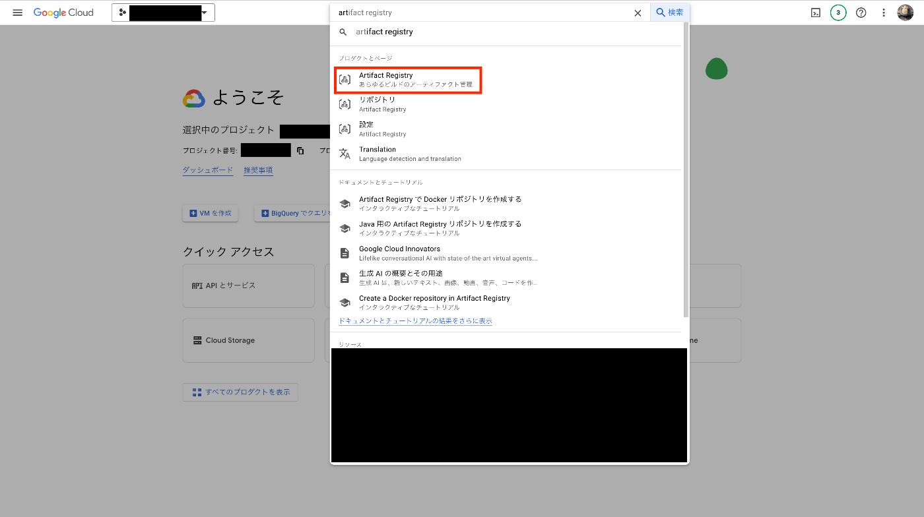Click the ダッシュボード link

pos(208,170)
